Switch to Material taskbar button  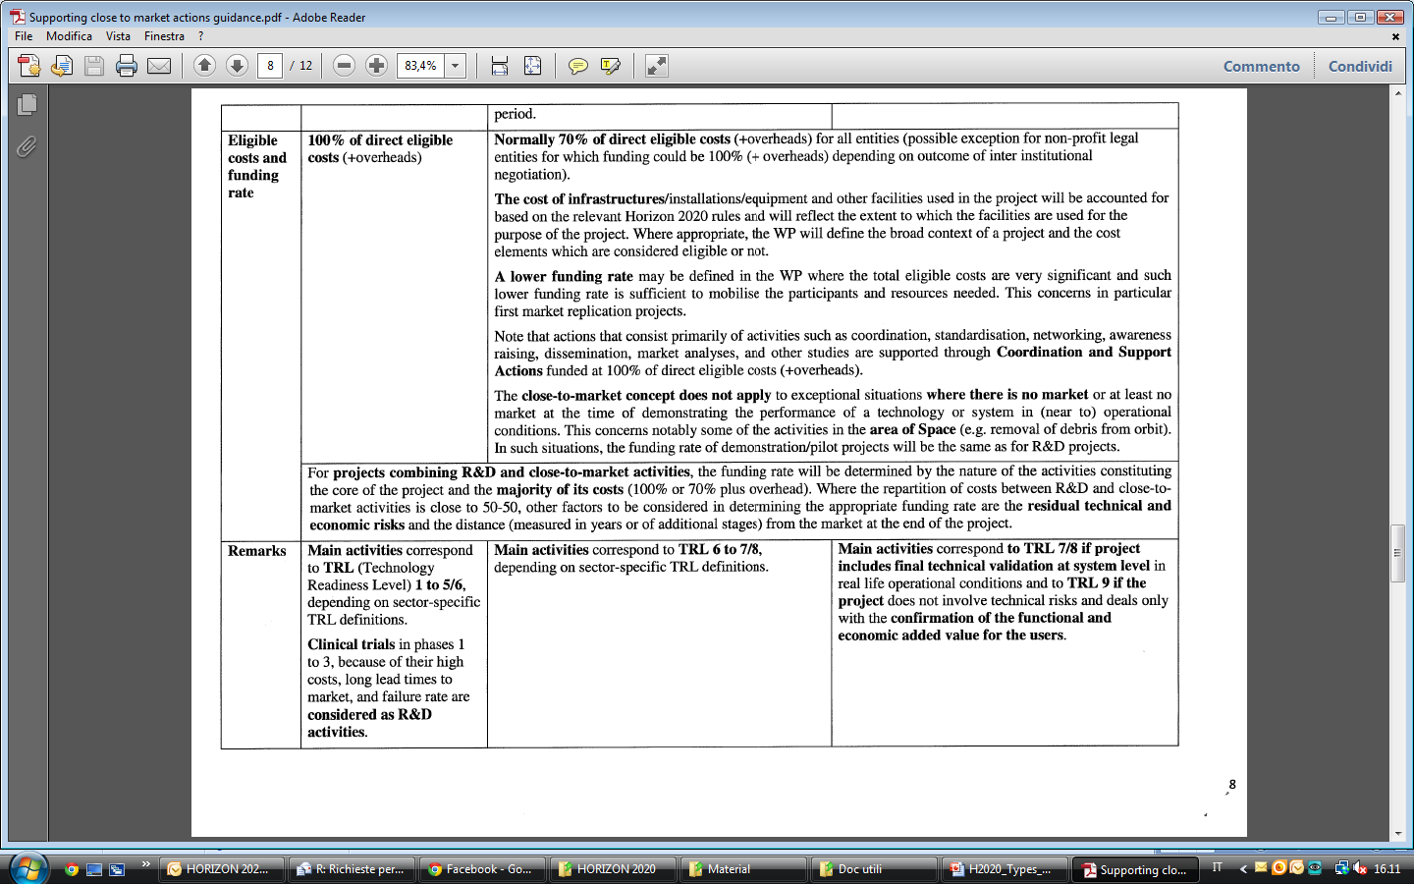[744, 869]
